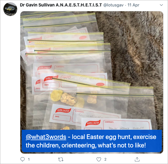The image size is (168, 164).
Task: Click the blue Easter egg hunt caption
Action: (92, 141)
